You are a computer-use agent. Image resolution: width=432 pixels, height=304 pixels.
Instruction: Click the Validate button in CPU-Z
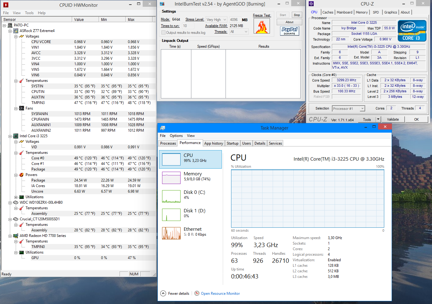pyautogui.click(x=393, y=119)
